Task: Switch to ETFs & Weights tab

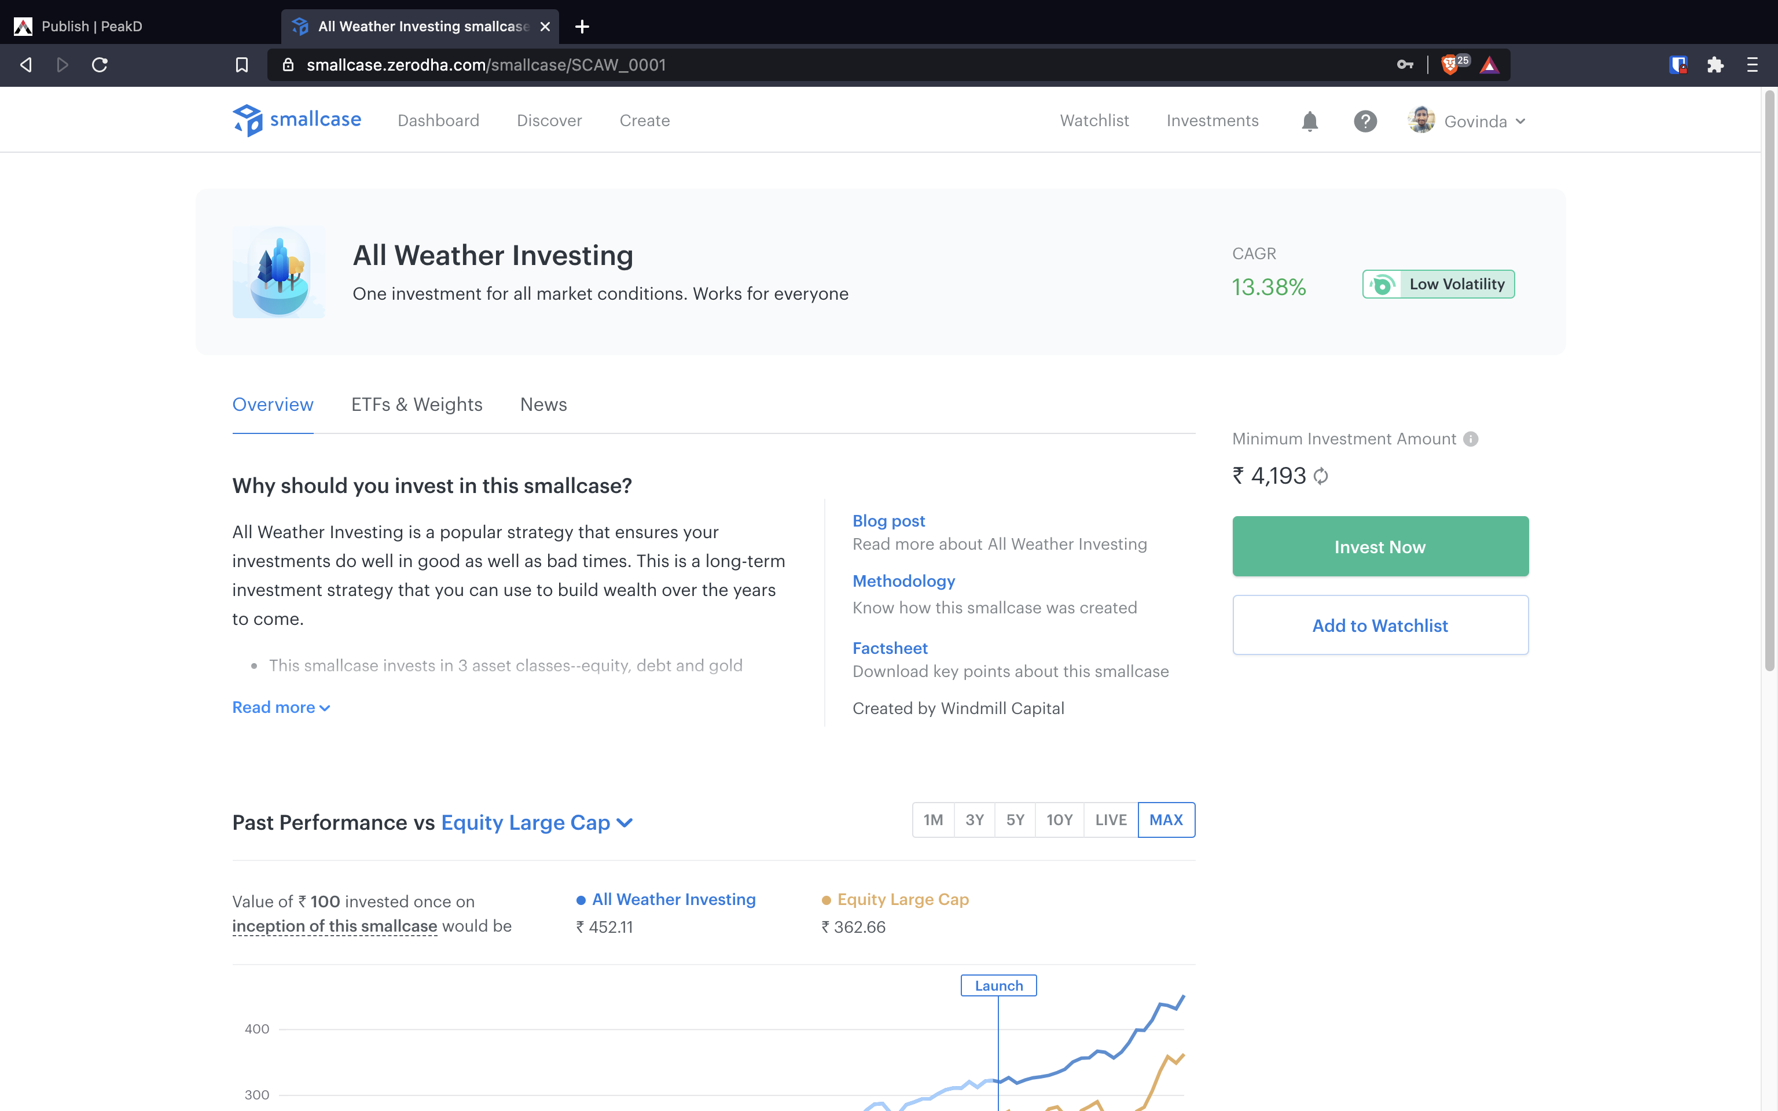Action: (417, 404)
